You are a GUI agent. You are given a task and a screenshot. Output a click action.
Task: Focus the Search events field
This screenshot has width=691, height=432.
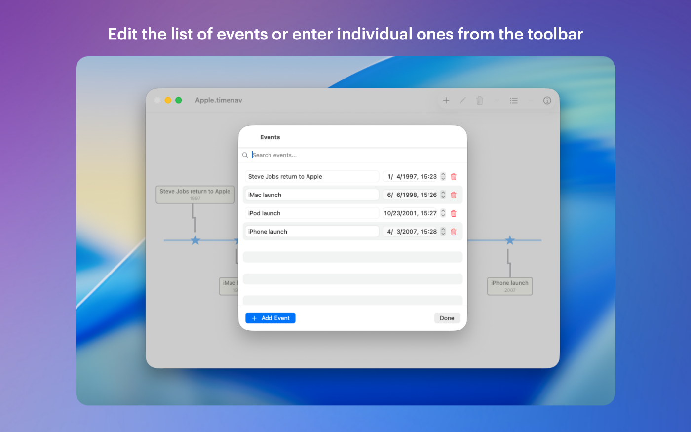[x=355, y=155]
